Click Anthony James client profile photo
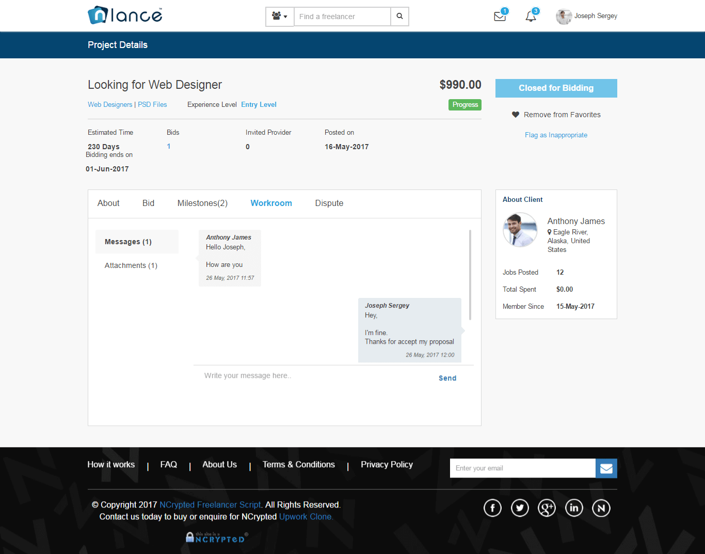705x554 pixels. click(x=520, y=230)
